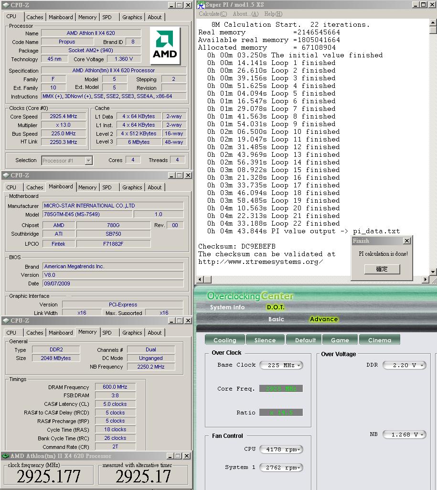The height and width of the screenshot is (490, 437).
Task: Select the D.O.T. section
Action: point(276,307)
